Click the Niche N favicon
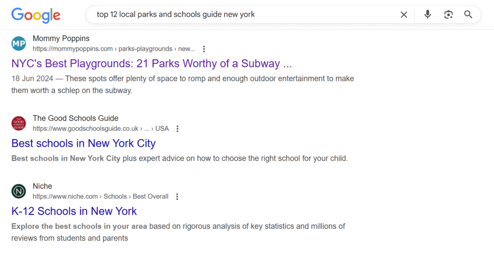This screenshot has width=494, height=253. pyautogui.click(x=19, y=191)
